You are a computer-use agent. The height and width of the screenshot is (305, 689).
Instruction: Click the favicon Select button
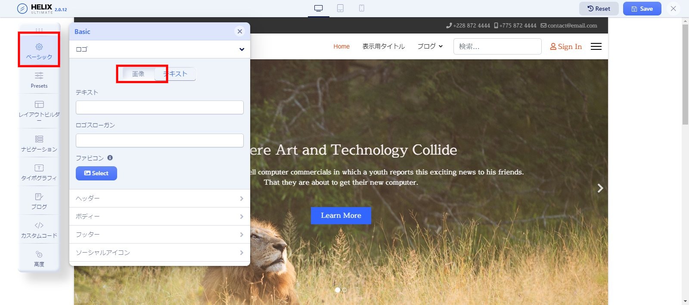click(96, 173)
